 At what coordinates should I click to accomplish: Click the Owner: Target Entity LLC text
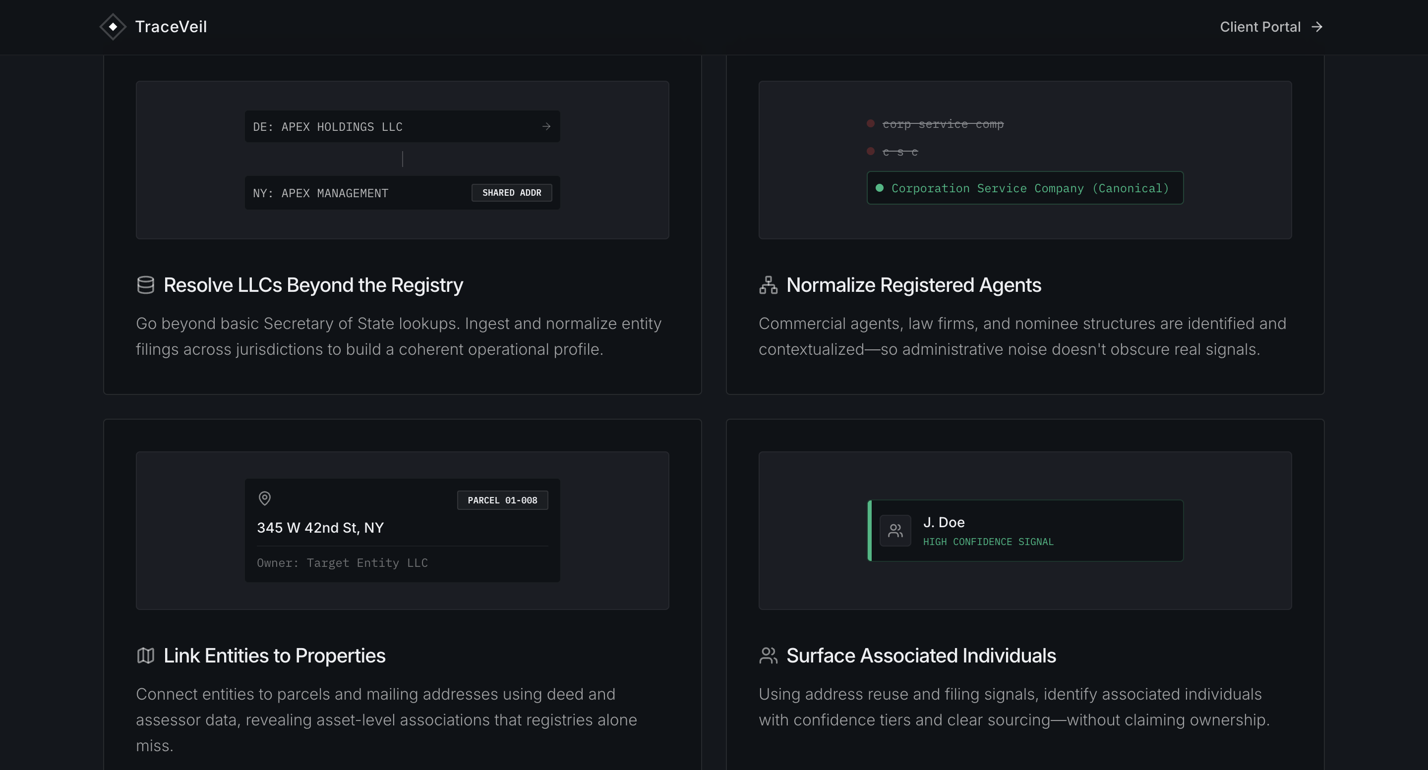[x=342, y=563]
